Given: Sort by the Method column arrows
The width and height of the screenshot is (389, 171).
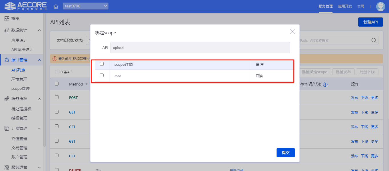Looking at the screenshot, I should pos(86,84).
